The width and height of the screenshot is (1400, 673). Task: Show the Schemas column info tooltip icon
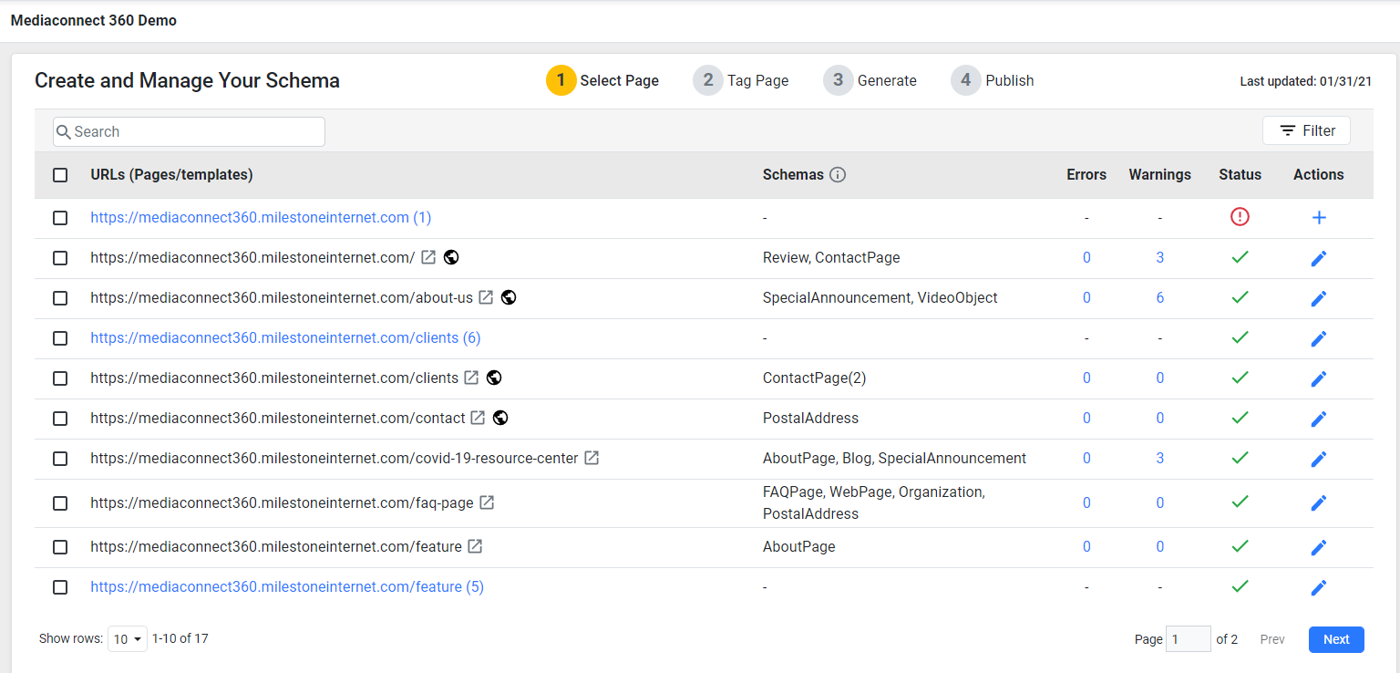pyautogui.click(x=838, y=174)
